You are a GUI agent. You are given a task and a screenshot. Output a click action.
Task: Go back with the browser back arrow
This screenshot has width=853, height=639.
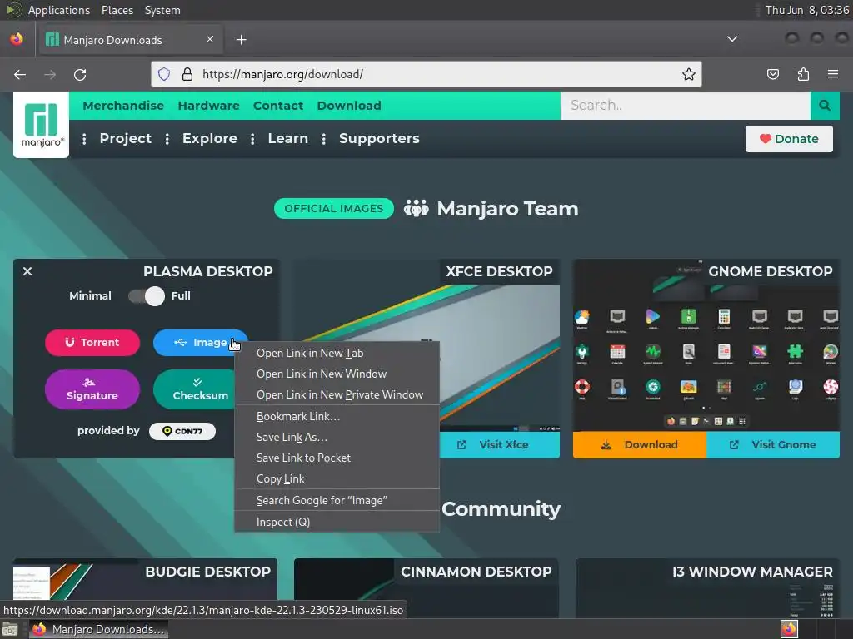20,74
